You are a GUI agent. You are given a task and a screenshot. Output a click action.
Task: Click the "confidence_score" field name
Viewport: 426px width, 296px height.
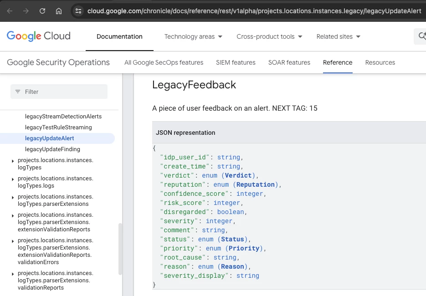194,194
